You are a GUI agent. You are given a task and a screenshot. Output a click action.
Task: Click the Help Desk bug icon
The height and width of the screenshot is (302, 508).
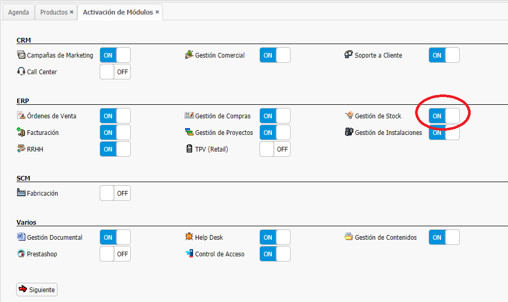click(189, 237)
